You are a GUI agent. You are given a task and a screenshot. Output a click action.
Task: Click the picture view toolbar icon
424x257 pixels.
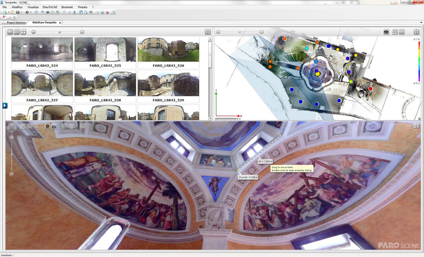[x=57, y=12]
